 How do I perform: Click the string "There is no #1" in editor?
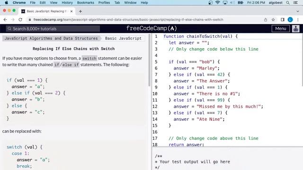point(217,93)
